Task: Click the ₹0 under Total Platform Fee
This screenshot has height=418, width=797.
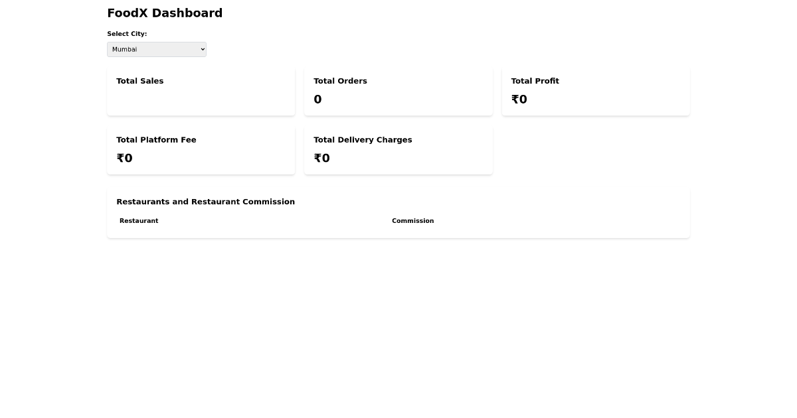Action: pos(124,158)
